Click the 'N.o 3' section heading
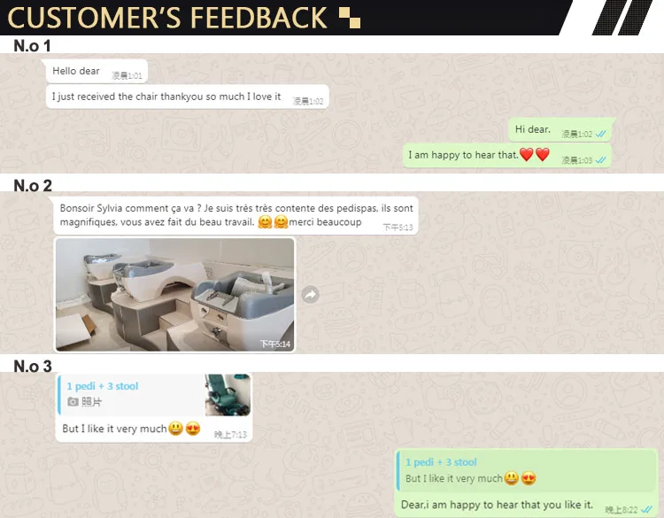 (33, 367)
